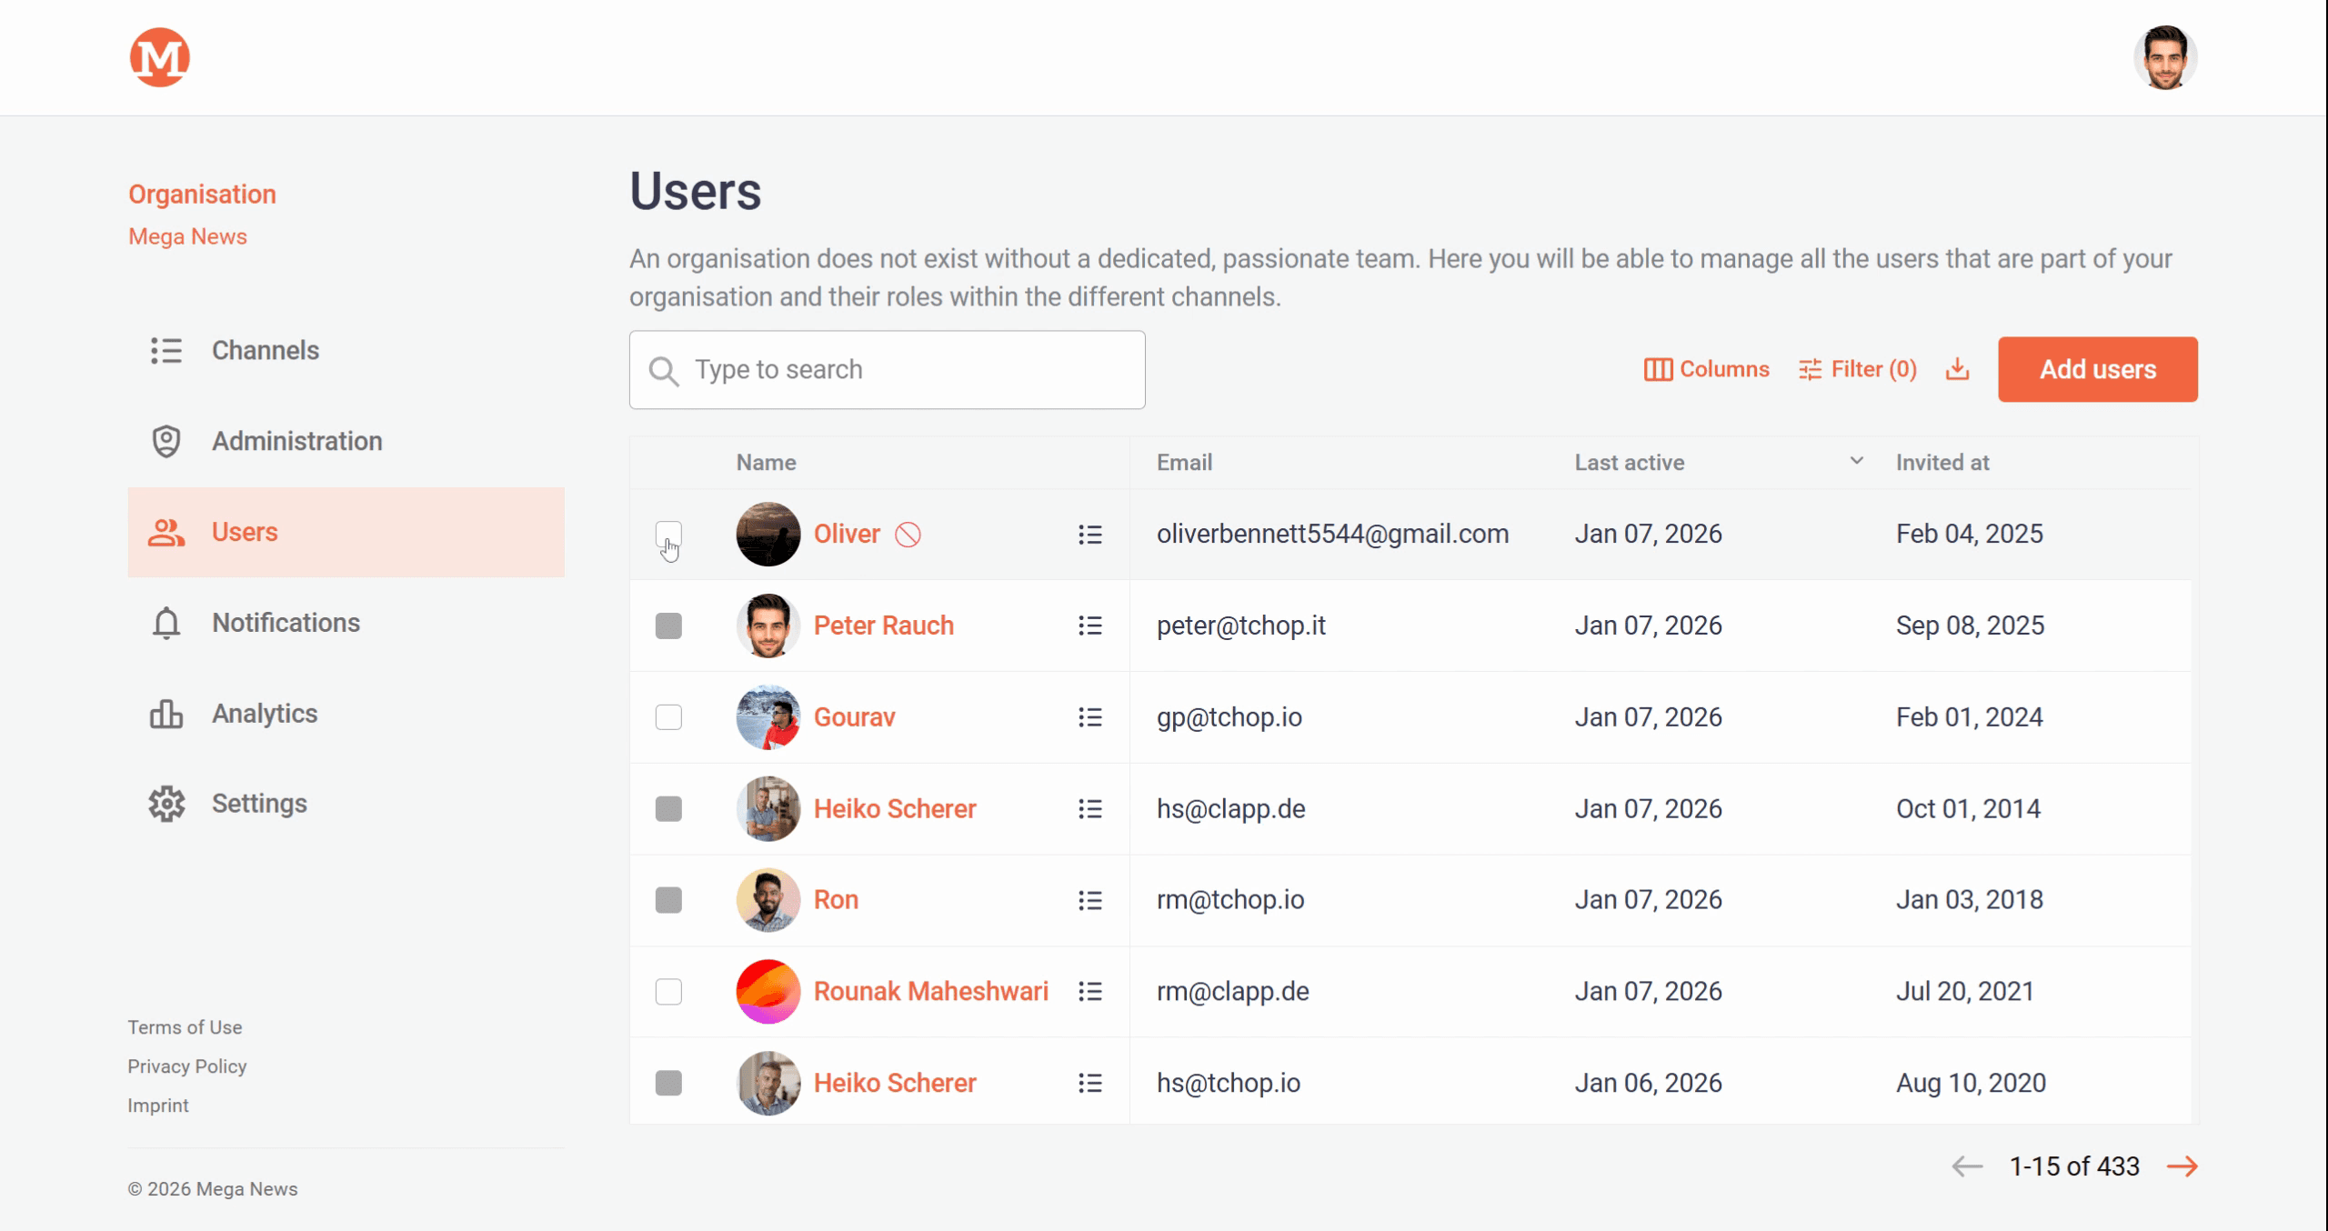Click the blocked icon next to Oliver
Viewport: 2328px width, 1231px height.
point(908,535)
